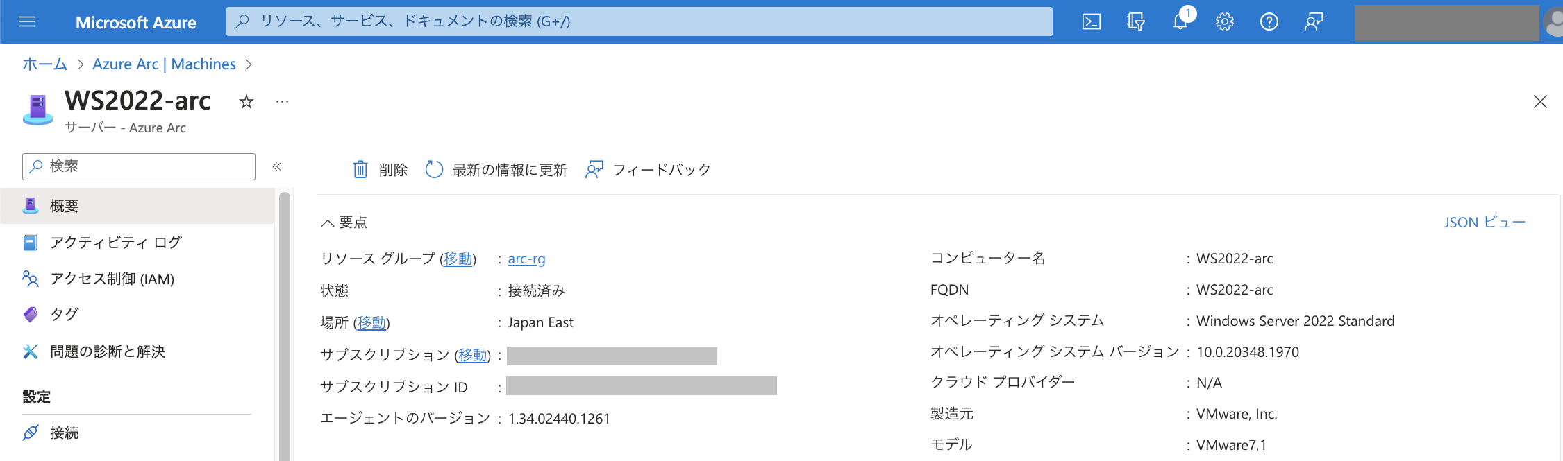Click 最新の情報に更新 to refresh
Screen dimensions: 1563x461
[x=496, y=170]
